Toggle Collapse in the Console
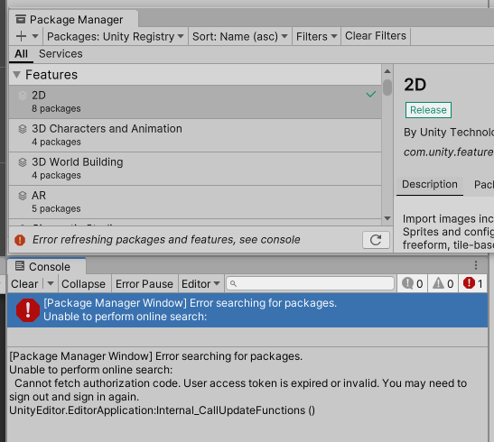494x442 pixels. (83, 284)
